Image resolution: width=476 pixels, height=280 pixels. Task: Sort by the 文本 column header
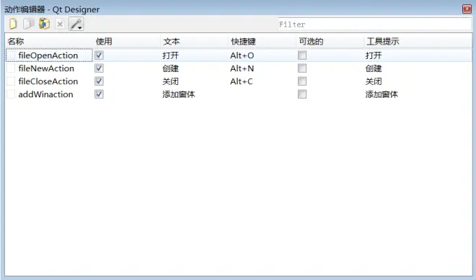pyautogui.click(x=172, y=41)
